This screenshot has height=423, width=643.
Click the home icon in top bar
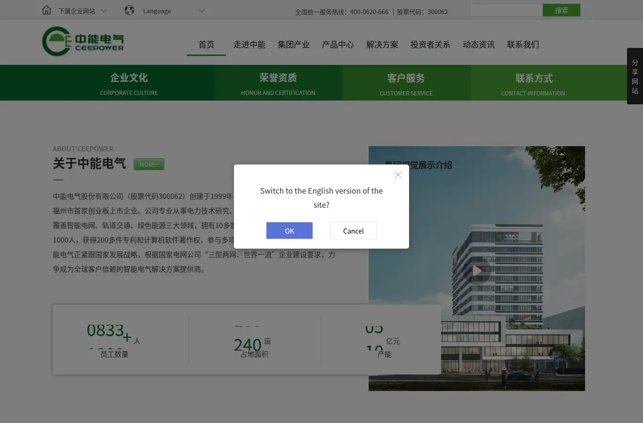47,10
